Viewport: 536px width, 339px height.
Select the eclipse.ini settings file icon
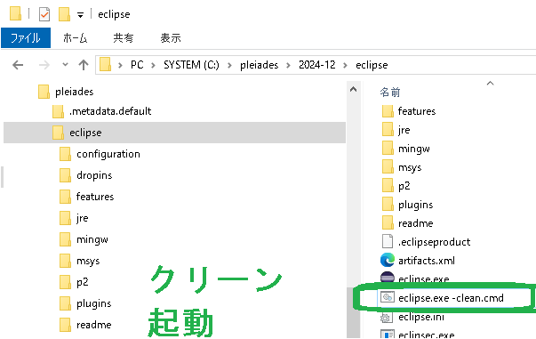[386, 318]
